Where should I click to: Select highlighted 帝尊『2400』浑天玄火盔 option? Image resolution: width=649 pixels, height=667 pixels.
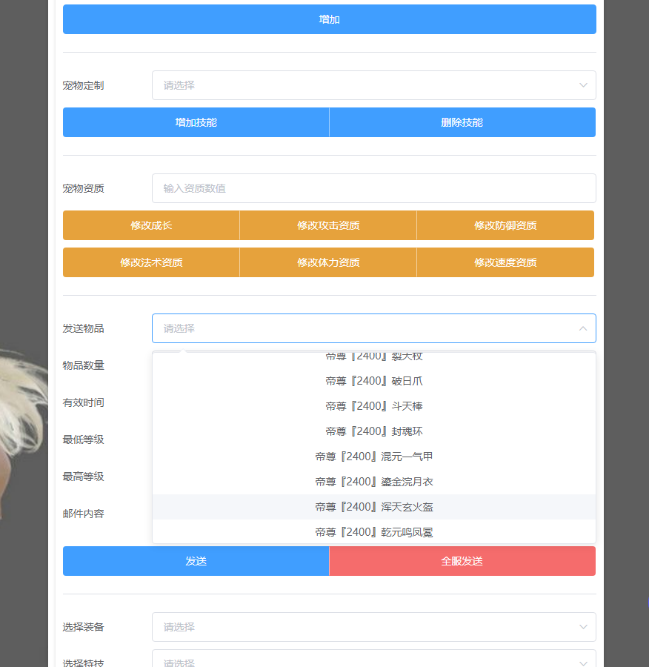click(373, 507)
